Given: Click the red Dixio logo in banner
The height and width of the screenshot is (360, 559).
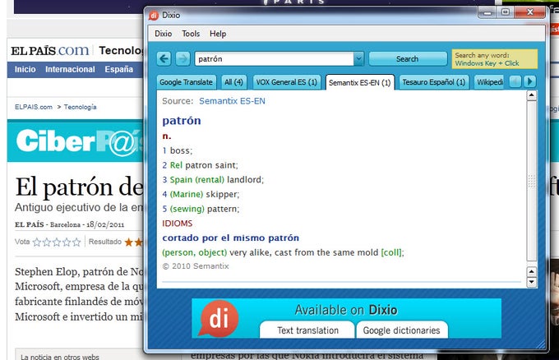Looking at the screenshot, I should click(x=218, y=318).
